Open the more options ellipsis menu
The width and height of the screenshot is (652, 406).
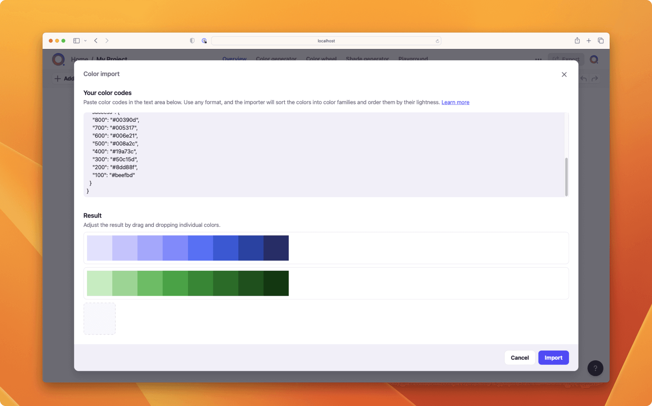pyautogui.click(x=538, y=59)
